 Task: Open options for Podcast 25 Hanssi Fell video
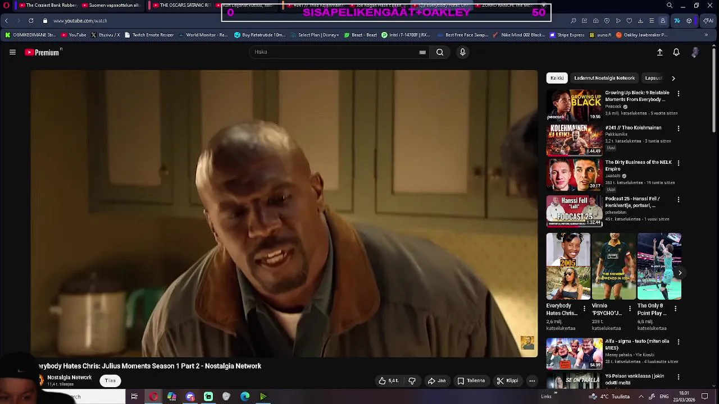pos(678,200)
